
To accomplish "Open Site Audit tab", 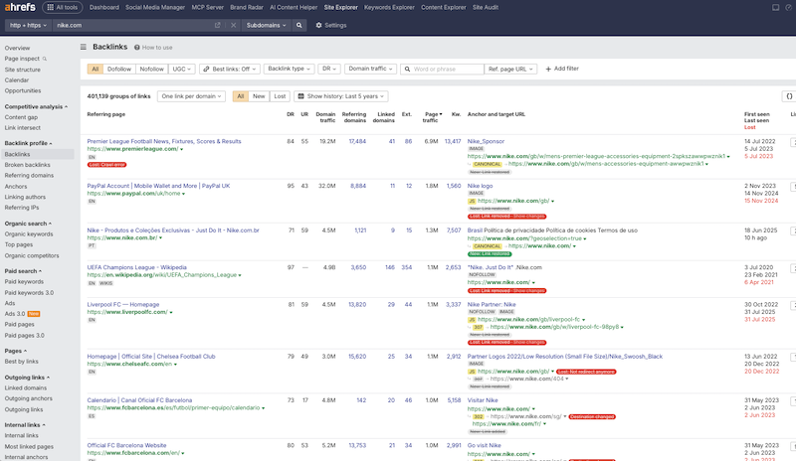I will click(486, 7).
